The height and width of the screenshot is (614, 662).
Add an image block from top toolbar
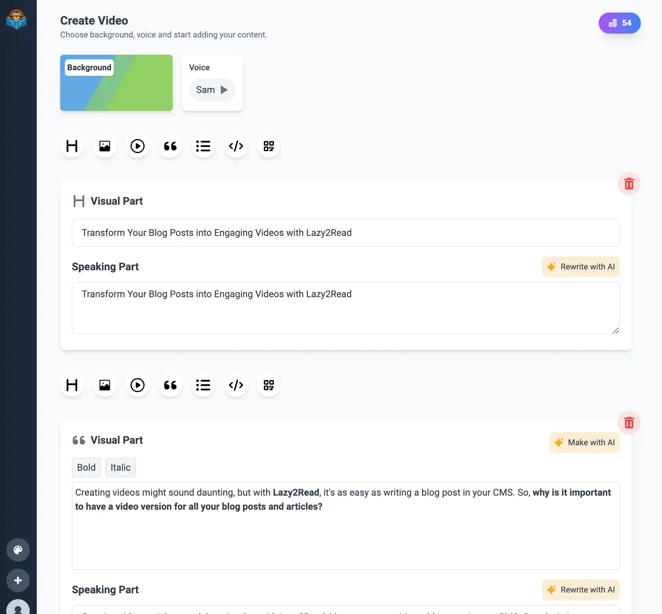105,146
